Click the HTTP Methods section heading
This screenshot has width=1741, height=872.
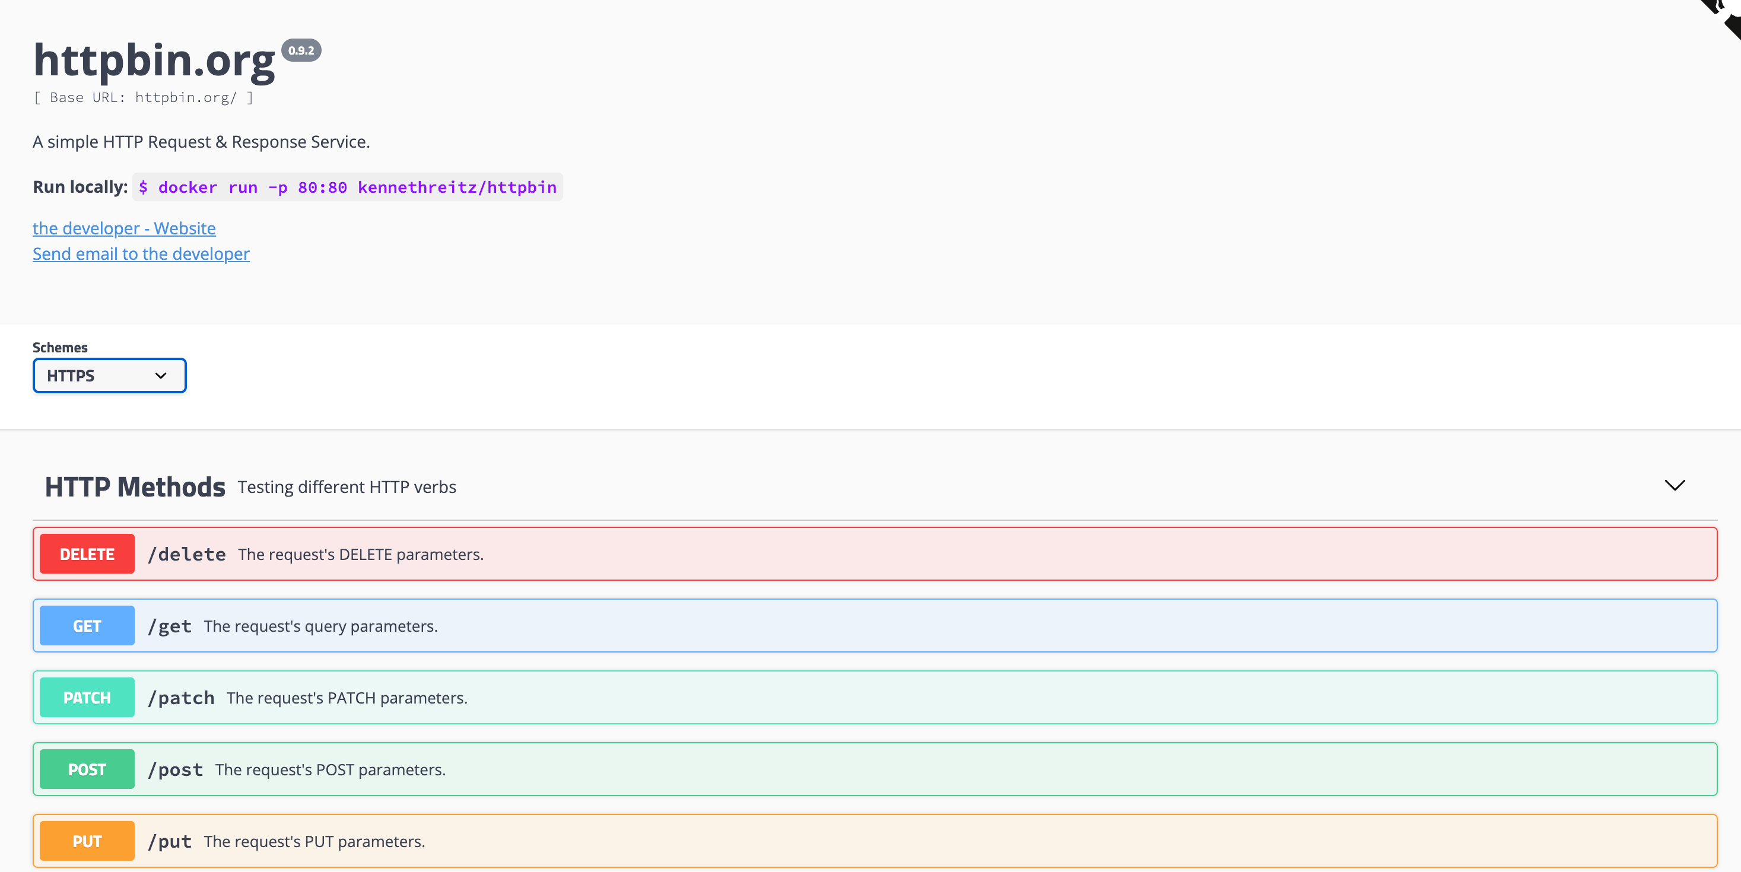135,487
